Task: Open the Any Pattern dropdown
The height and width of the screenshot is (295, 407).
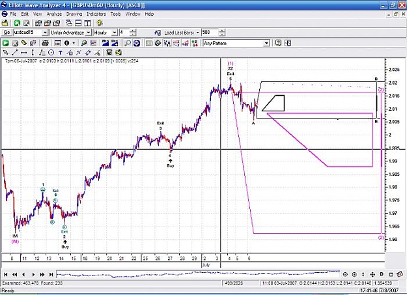Action: tap(266, 43)
